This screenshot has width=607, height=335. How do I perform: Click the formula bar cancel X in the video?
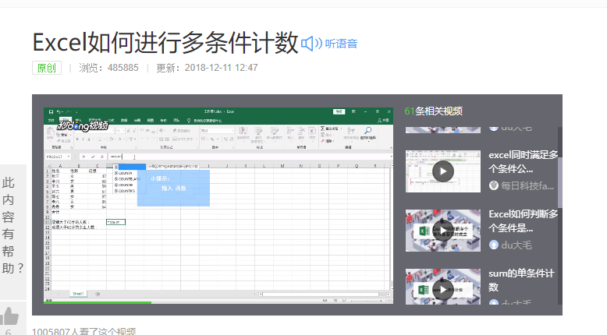83,157
